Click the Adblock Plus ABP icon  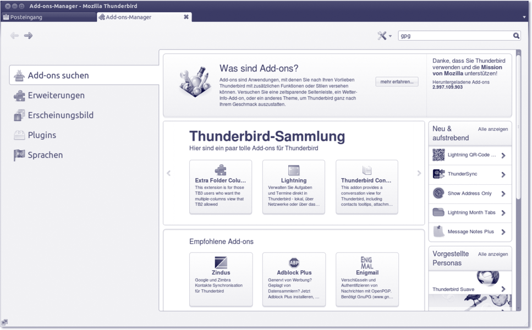(294, 262)
